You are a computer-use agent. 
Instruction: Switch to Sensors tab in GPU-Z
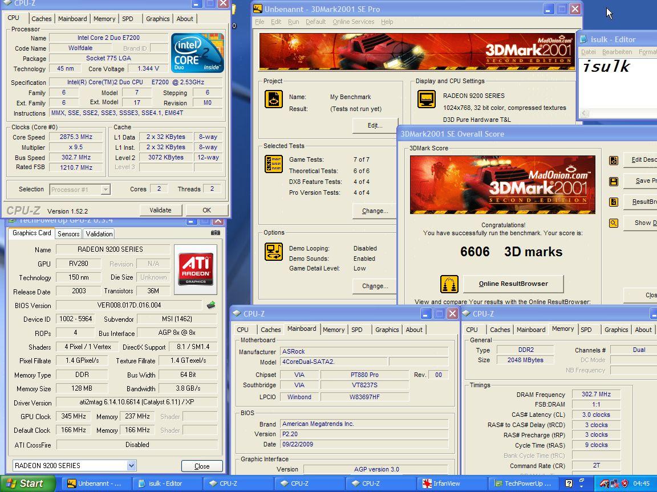(x=68, y=234)
